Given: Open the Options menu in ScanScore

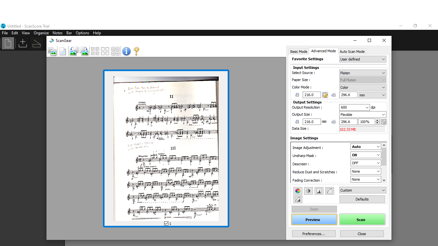Looking at the screenshot, I should point(82,33).
